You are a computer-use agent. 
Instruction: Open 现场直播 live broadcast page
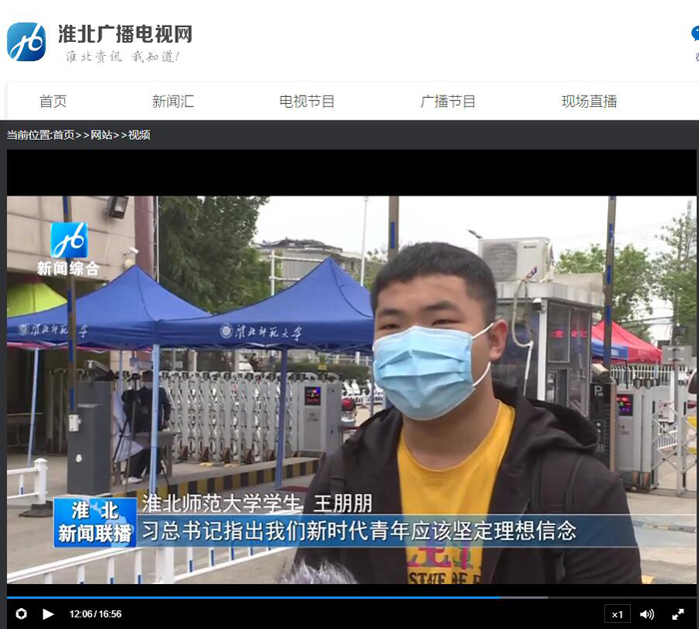[589, 101]
